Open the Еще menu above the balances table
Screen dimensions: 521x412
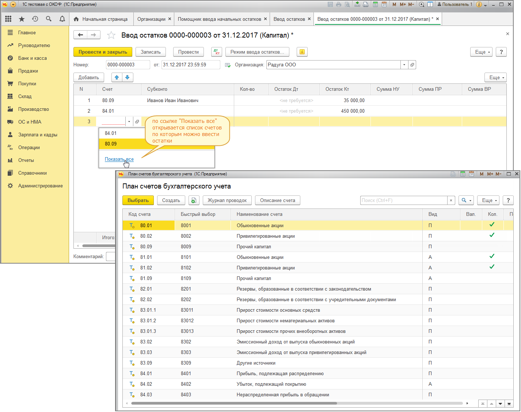pos(496,77)
